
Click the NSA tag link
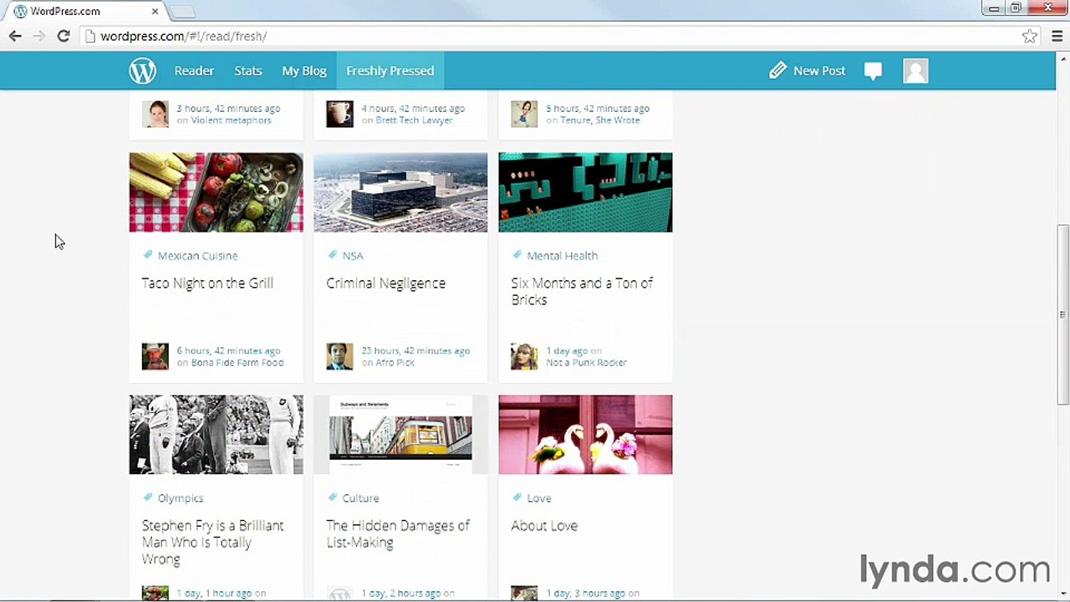point(353,256)
